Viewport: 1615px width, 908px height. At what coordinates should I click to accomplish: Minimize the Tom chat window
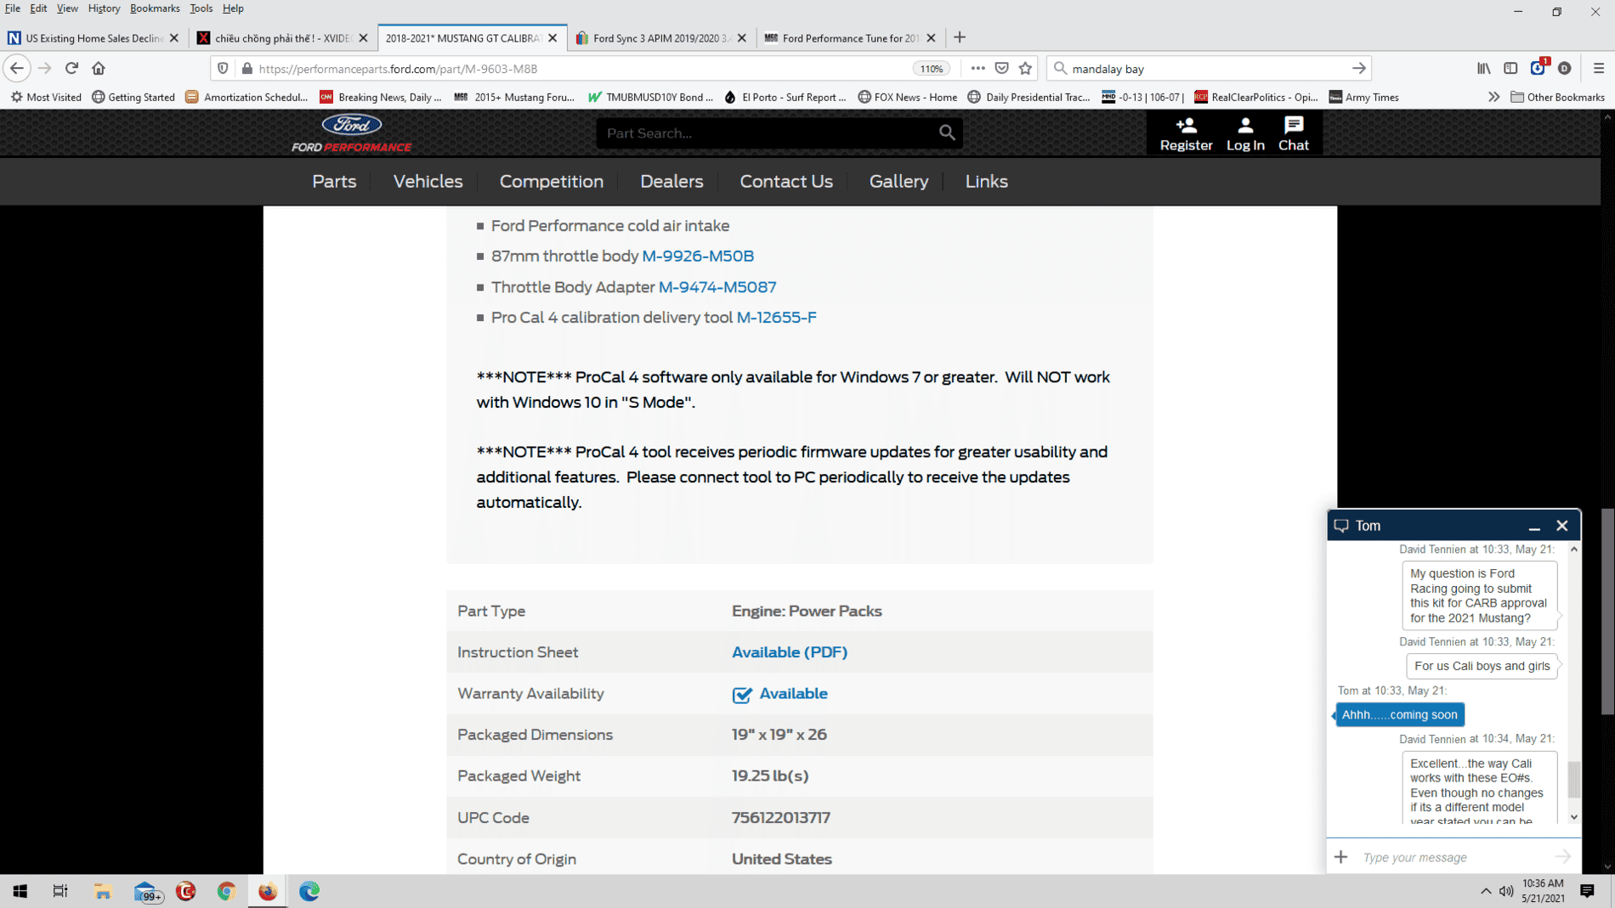[x=1534, y=526]
